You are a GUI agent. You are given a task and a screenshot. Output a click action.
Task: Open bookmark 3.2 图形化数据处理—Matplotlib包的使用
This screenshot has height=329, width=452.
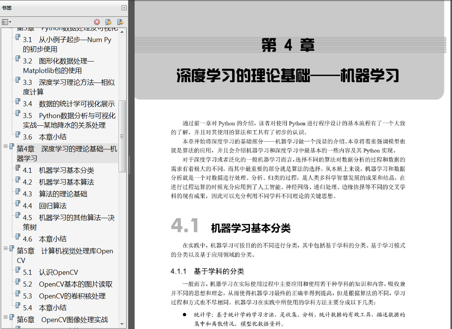tap(59, 65)
